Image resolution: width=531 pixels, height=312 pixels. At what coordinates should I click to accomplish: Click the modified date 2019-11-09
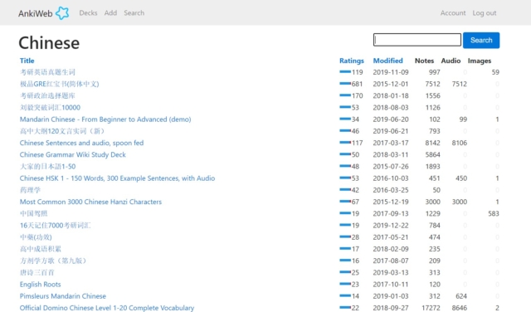coord(391,72)
